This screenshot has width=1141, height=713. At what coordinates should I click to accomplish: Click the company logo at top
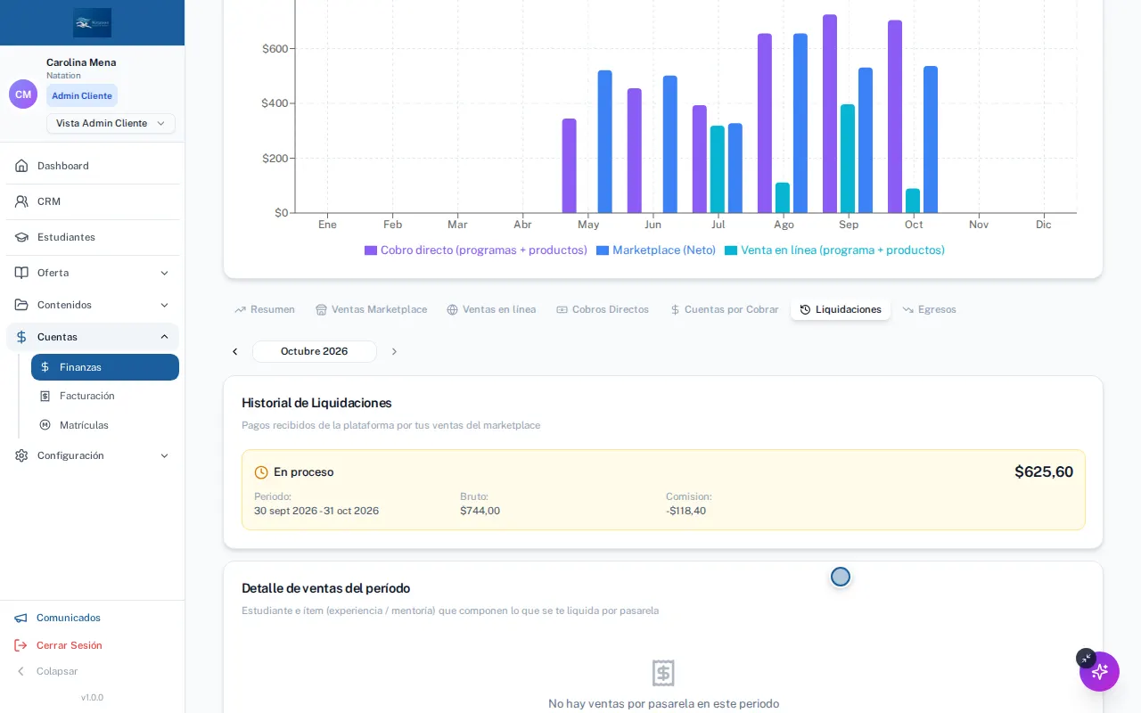[x=92, y=22]
